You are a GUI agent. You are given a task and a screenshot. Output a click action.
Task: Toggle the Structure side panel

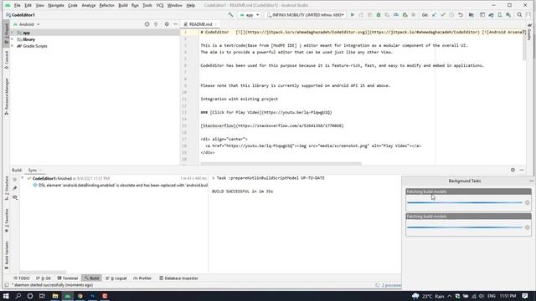[x=7, y=189]
